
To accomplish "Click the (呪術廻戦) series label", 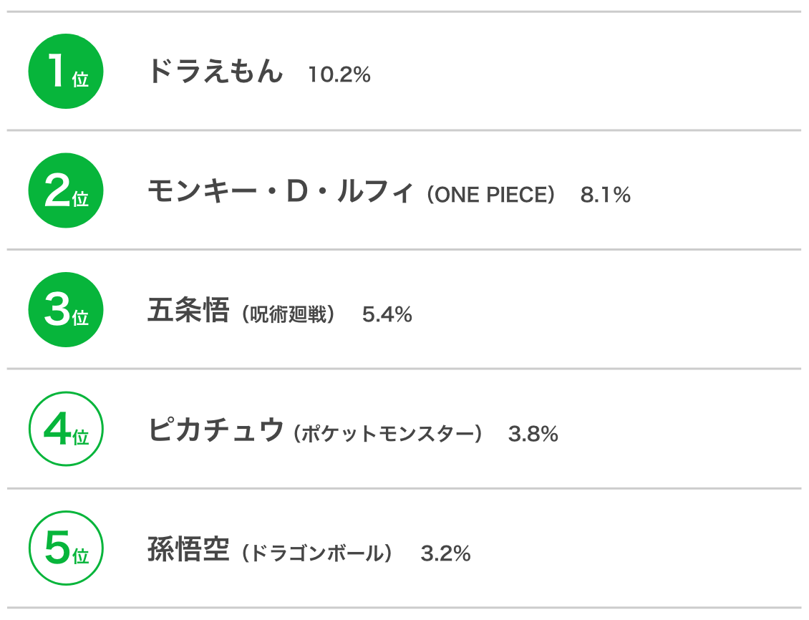I will [x=289, y=314].
